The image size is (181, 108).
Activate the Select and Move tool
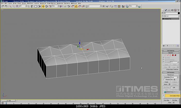tap(43, 6)
